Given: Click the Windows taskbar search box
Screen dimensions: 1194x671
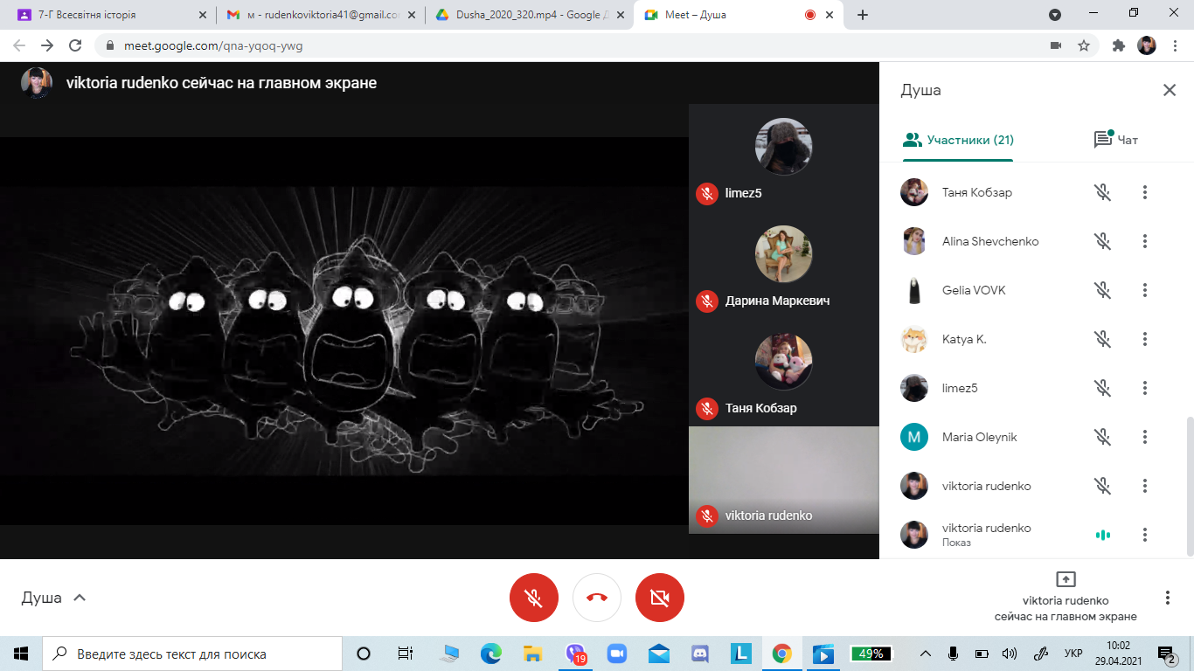Looking at the screenshot, I should tap(192, 654).
